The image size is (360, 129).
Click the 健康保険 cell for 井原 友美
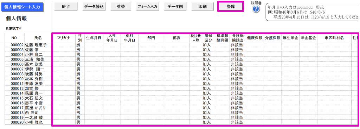coord(255,84)
